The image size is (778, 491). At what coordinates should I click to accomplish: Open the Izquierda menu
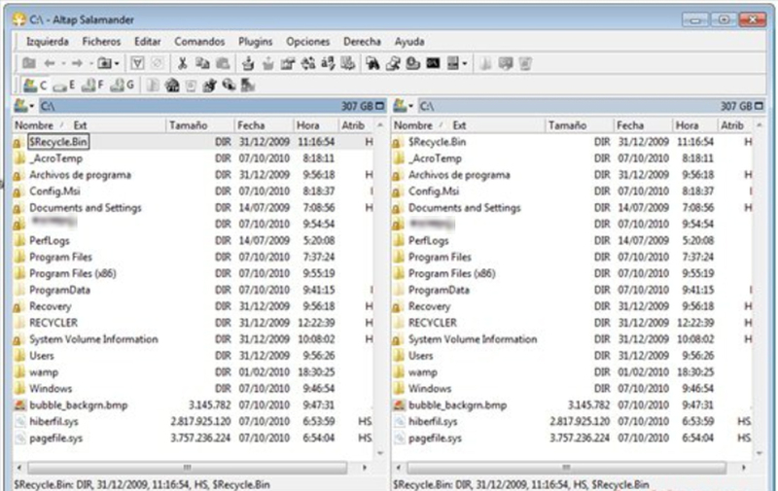pyautogui.click(x=48, y=42)
